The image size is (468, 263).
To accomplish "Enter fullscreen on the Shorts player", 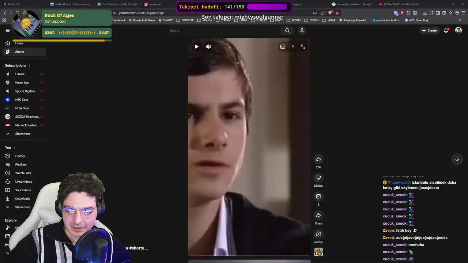I will (x=303, y=47).
